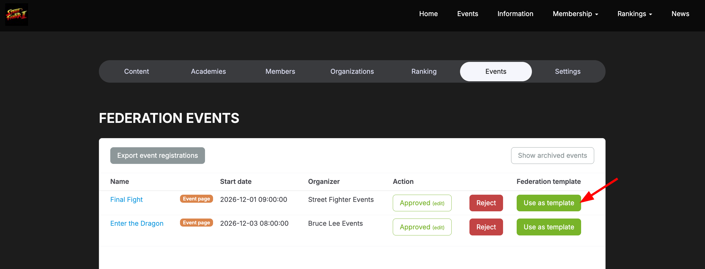Edit Approved status for Final Fight

(422, 203)
